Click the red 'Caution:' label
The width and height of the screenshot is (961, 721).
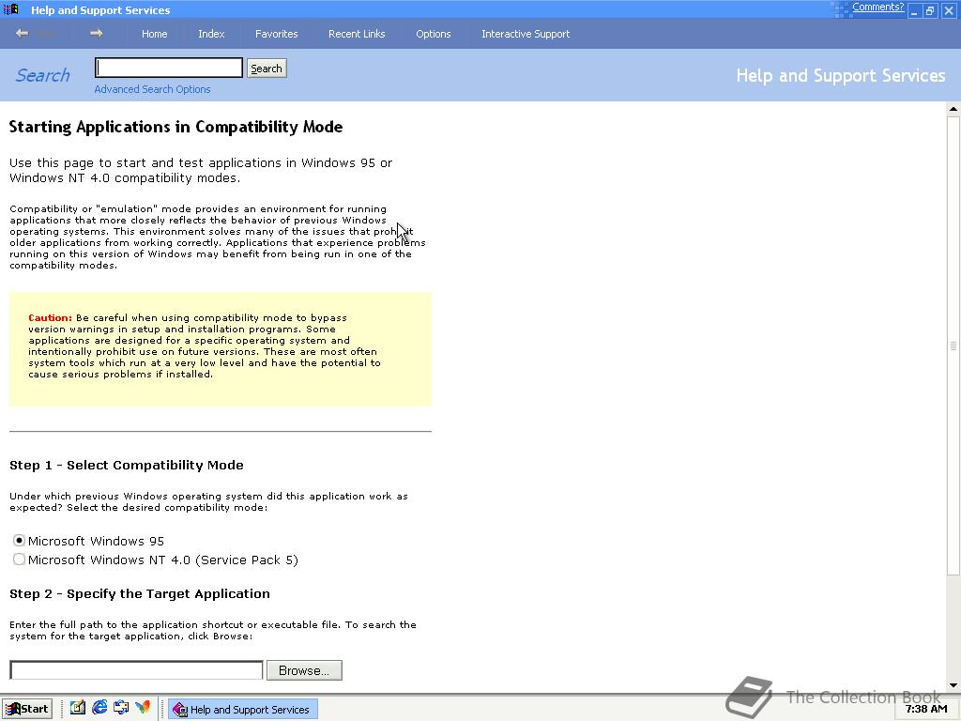51,317
